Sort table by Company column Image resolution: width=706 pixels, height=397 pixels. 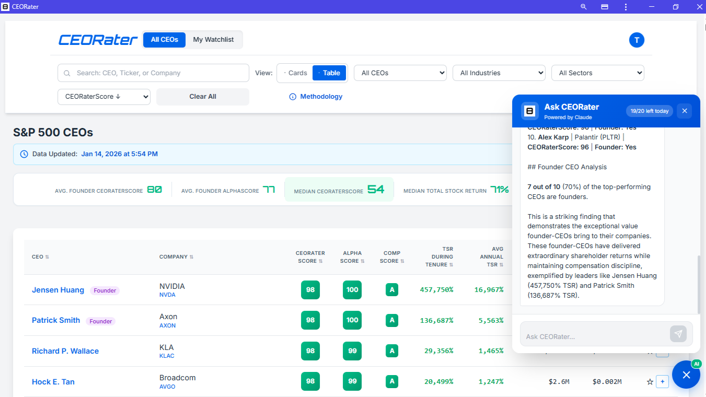point(176,257)
